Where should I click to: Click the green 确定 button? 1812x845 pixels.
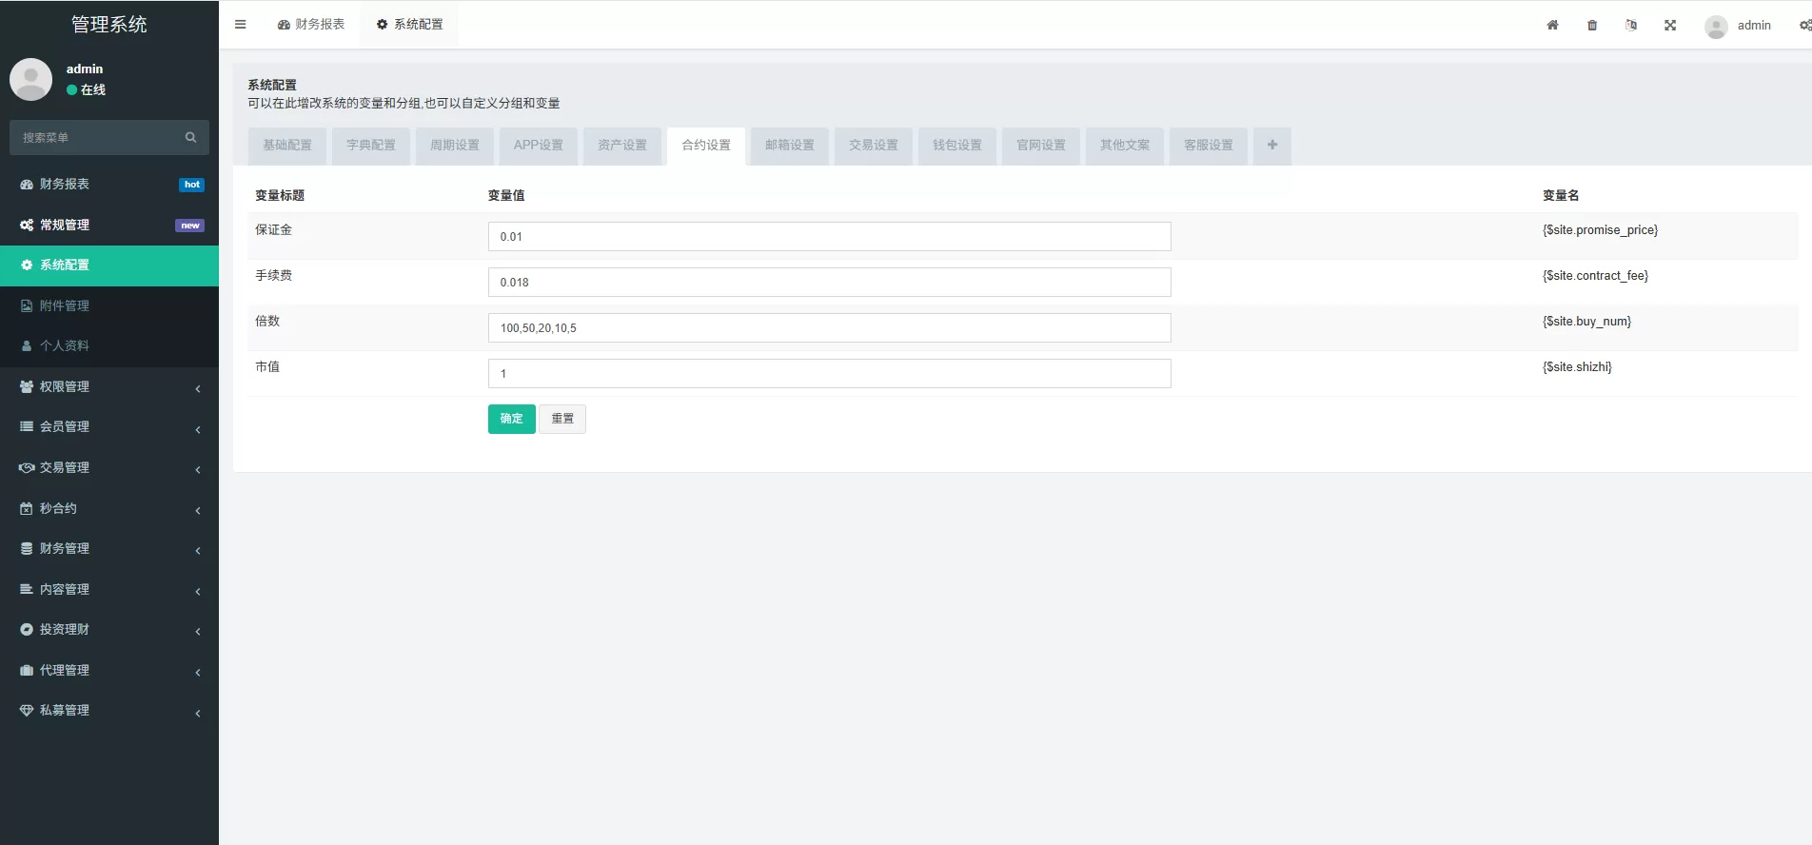(511, 419)
